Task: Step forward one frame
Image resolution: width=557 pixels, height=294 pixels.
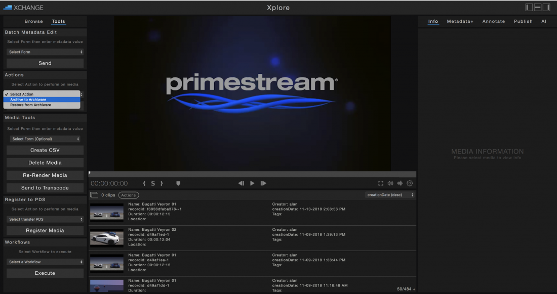Action: point(263,183)
